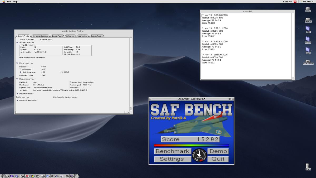Click the ATI icon in menu bar
The height and width of the screenshot is (178, 316).
tap(295, 2)
